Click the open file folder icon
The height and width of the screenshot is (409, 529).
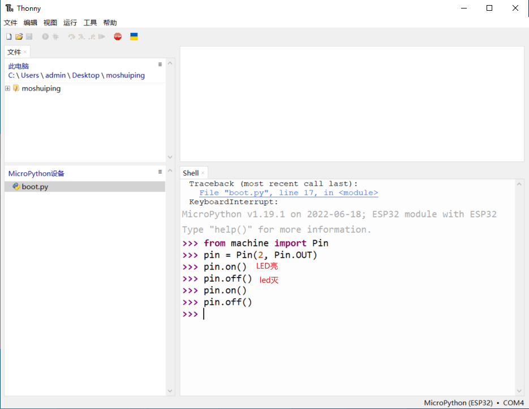pos(19,37)
